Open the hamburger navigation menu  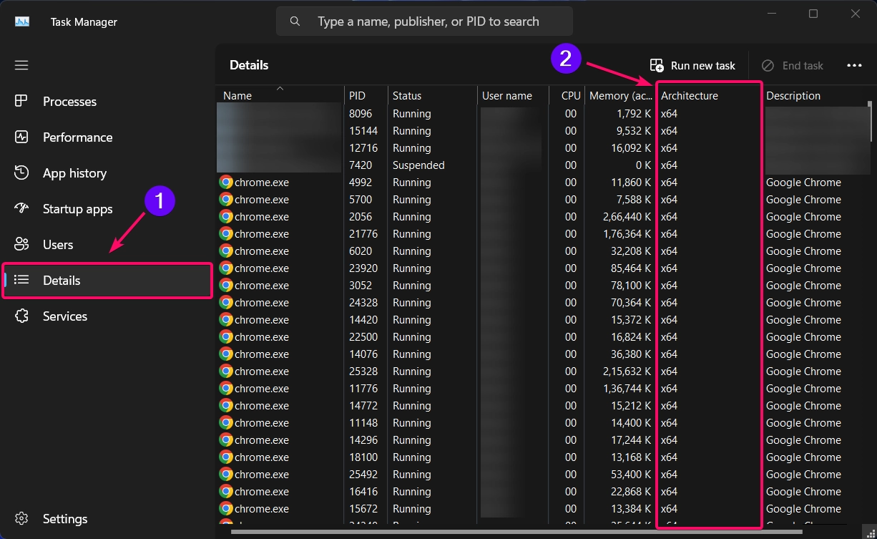pyautogui.click(x=21, y=65)
